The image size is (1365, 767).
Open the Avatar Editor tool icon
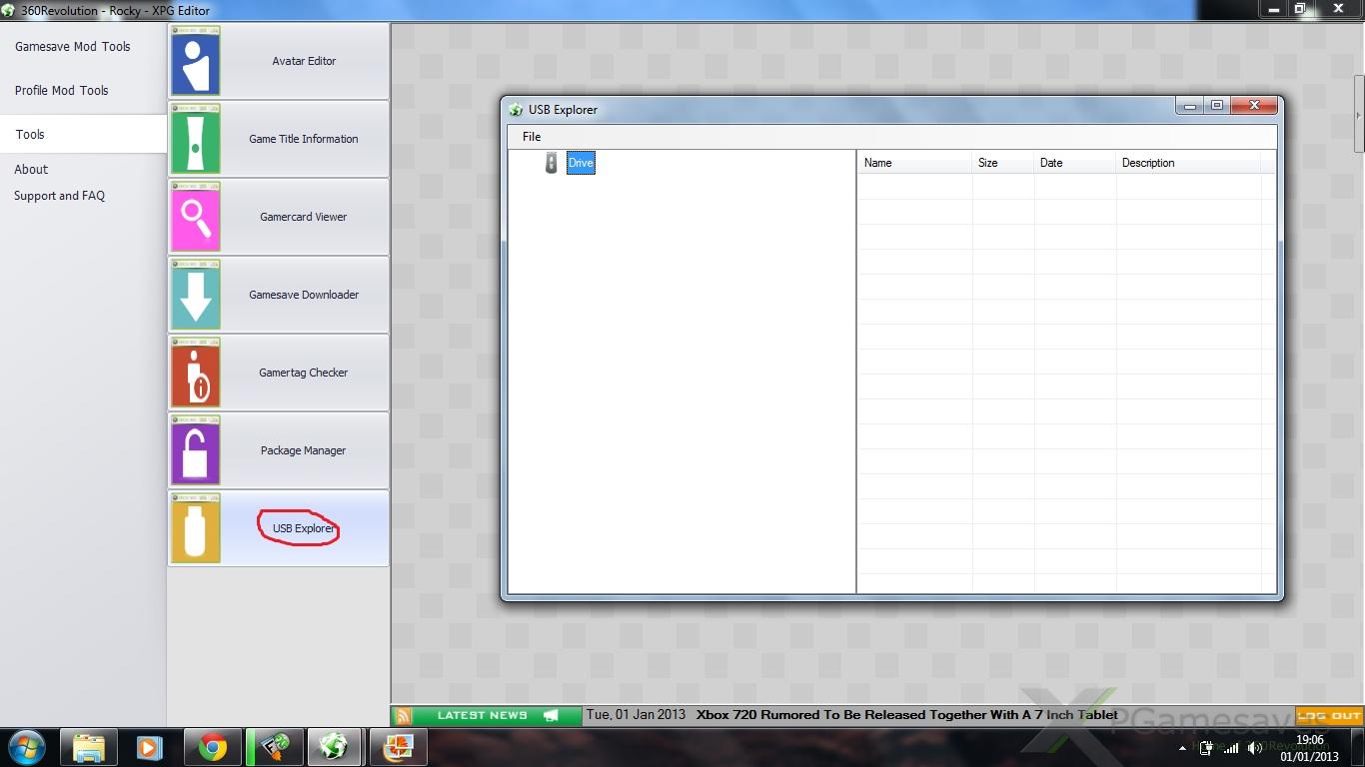[196, 61]
